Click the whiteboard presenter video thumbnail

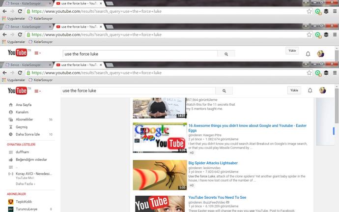coord(160,108)
